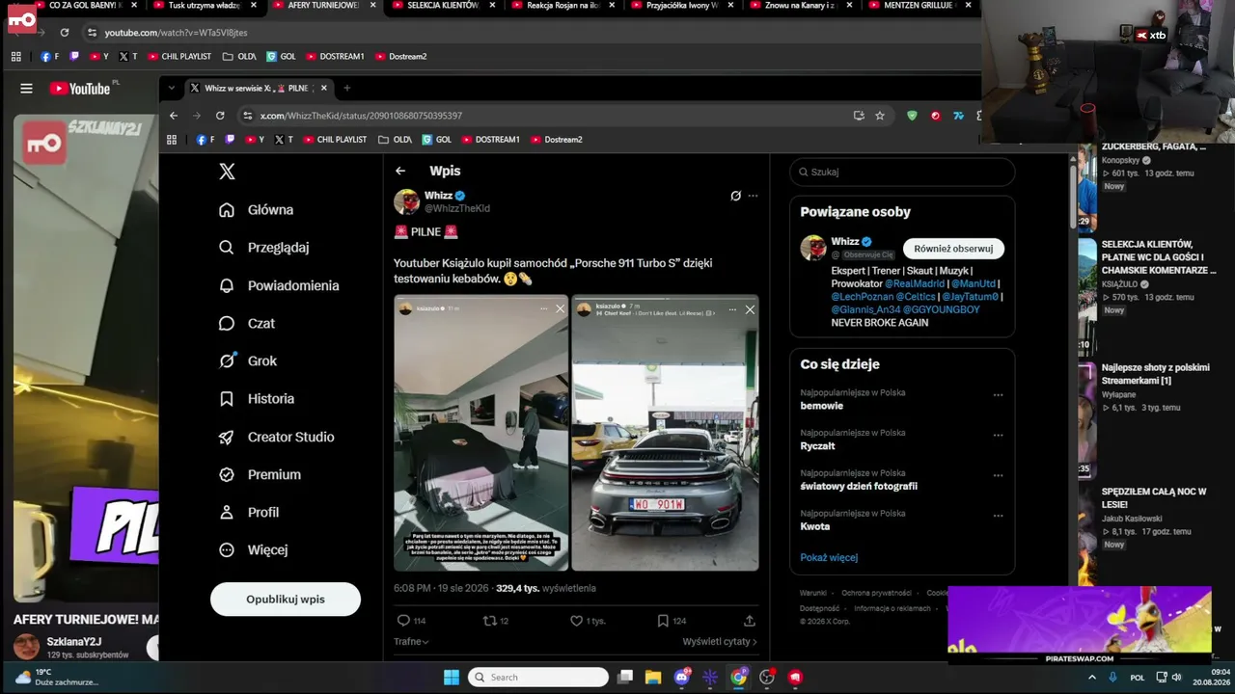Screen dimensions: 1235x694
Task: Click the Szukaj search field on X
Action: (x=902, y=172)
